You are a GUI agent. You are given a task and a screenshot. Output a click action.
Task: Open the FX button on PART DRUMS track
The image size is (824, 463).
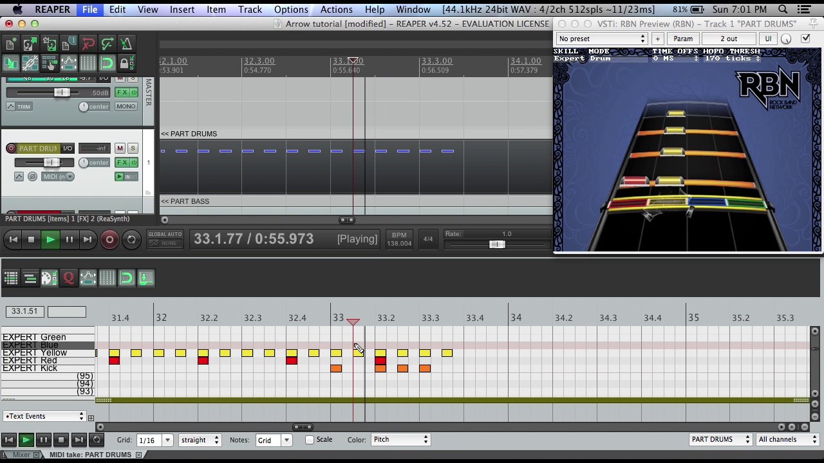[x=121, y=163]
